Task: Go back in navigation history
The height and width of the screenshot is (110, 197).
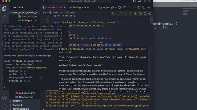Action: (x=44, y=1)
